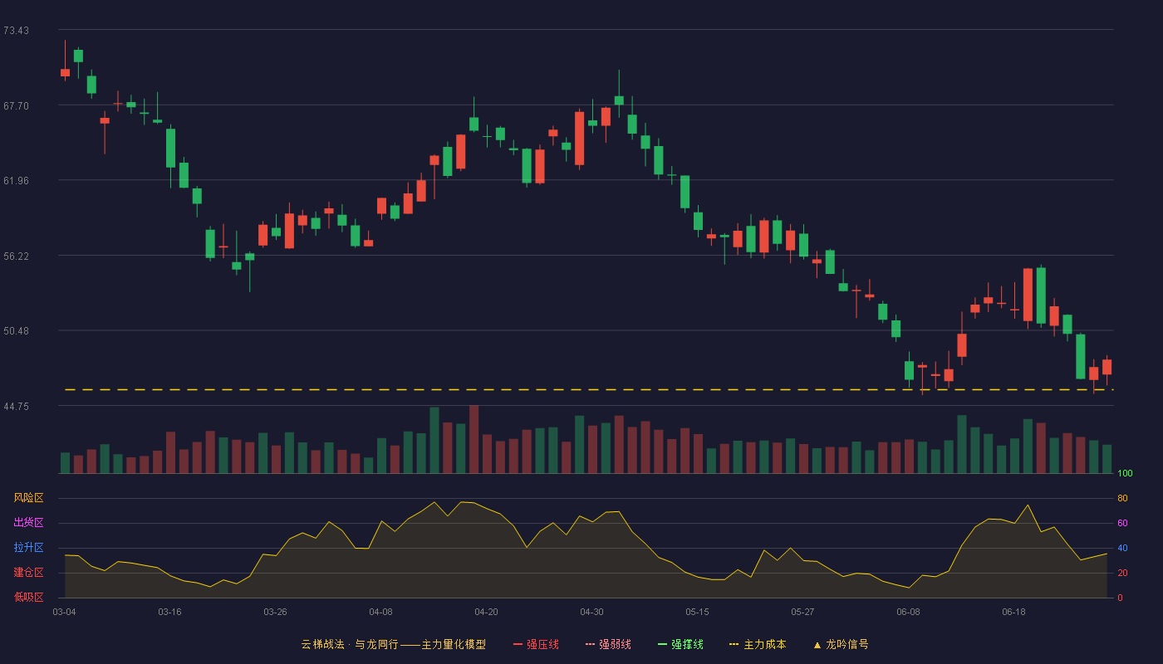Click the 龙吟信号 triangle legend icon
The height and width of the screenshot is (664, 1163).
point(817,644)
